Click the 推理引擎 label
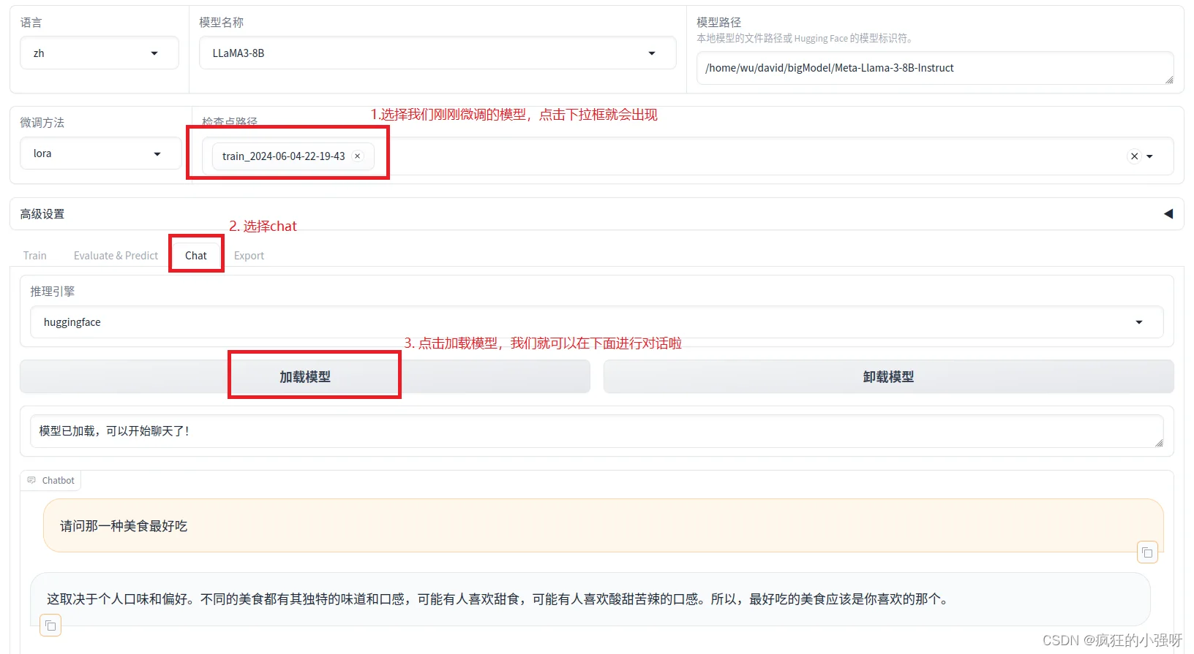 pyautogui.click(x=53, y=292)
